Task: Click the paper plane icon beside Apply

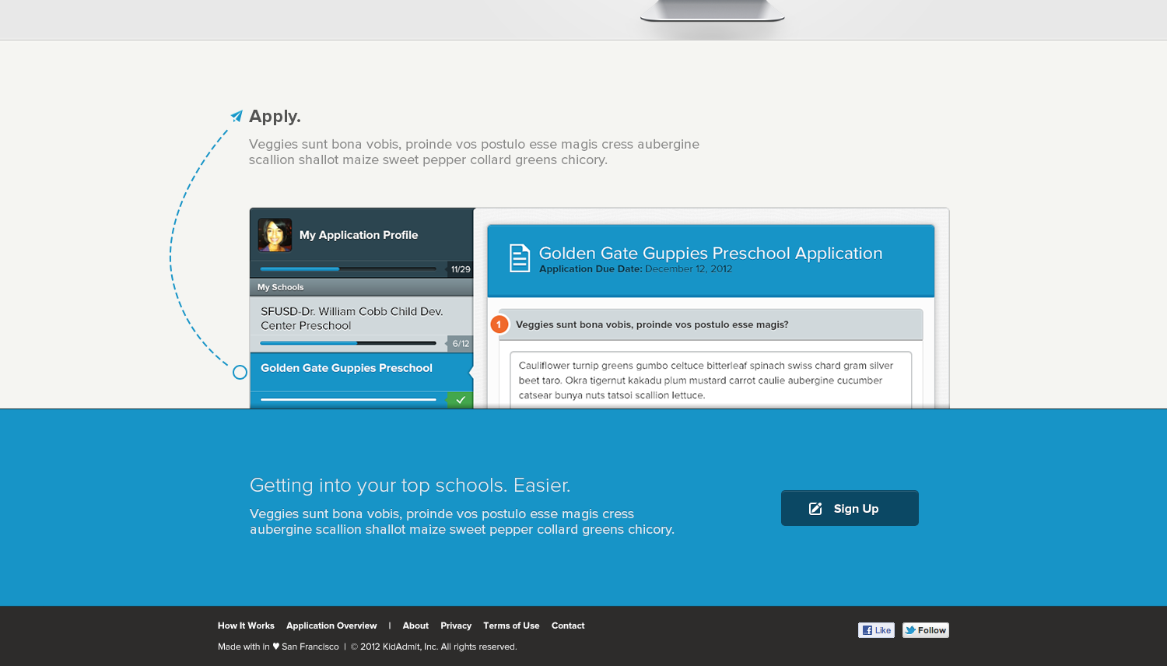Action: point(237,116)
